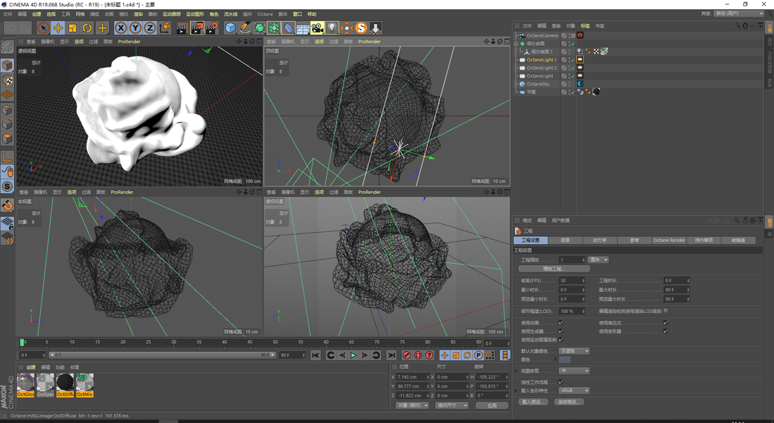Click the coordinate system cube icon
The width and height of the screenshot is (774, 423).
[x=164, y=28]
